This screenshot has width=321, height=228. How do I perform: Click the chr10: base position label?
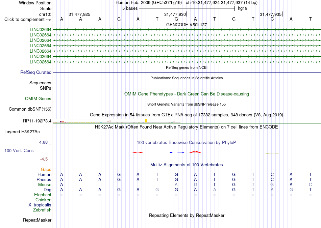coord(45,14)
